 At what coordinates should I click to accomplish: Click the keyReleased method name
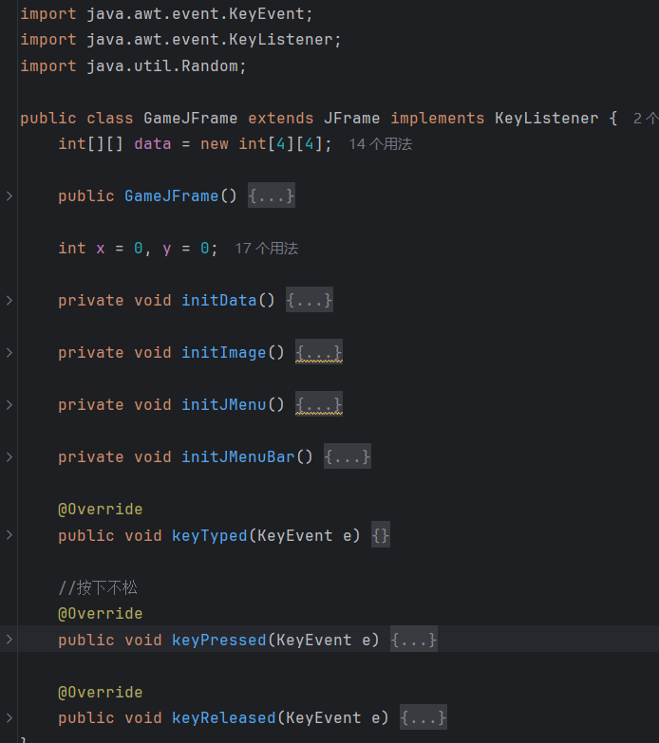(224, 717)
